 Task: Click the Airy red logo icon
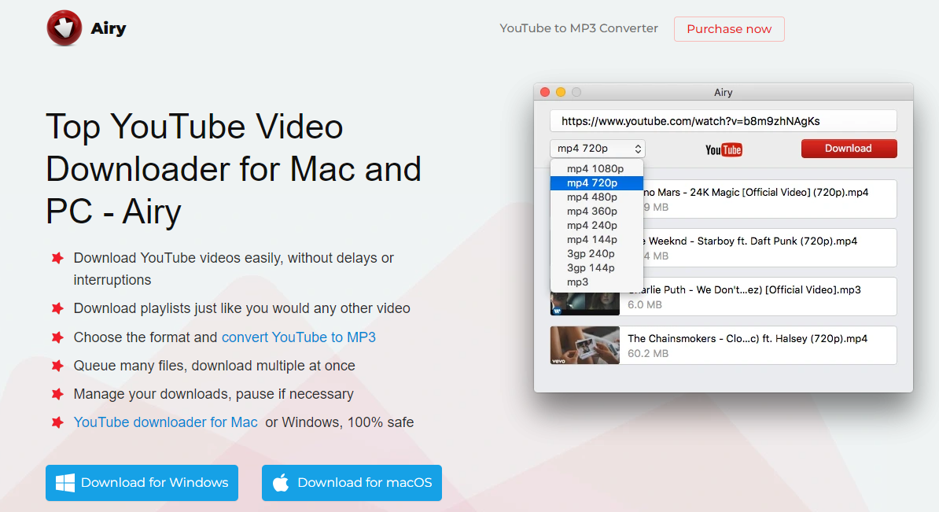64,28
